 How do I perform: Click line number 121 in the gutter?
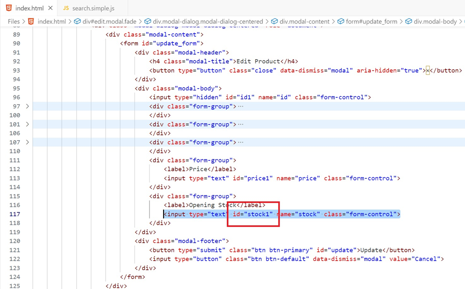pos(15,250)
